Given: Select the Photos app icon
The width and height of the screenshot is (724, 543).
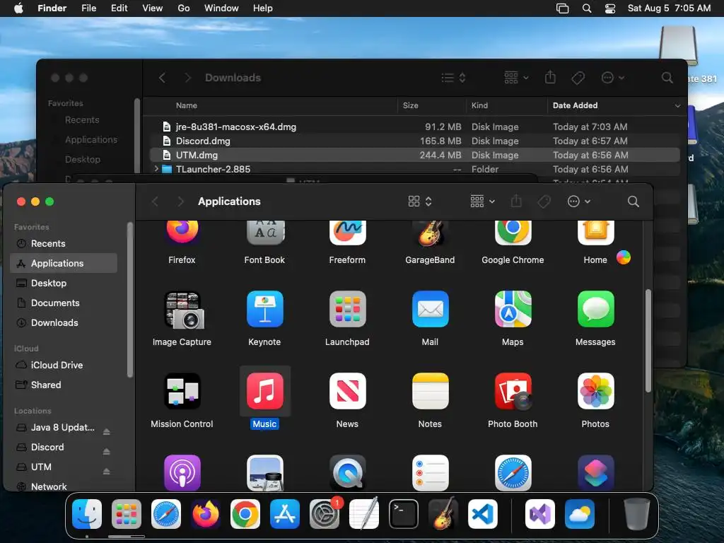Looking at the screenshot, I should [x=595, y=391].
